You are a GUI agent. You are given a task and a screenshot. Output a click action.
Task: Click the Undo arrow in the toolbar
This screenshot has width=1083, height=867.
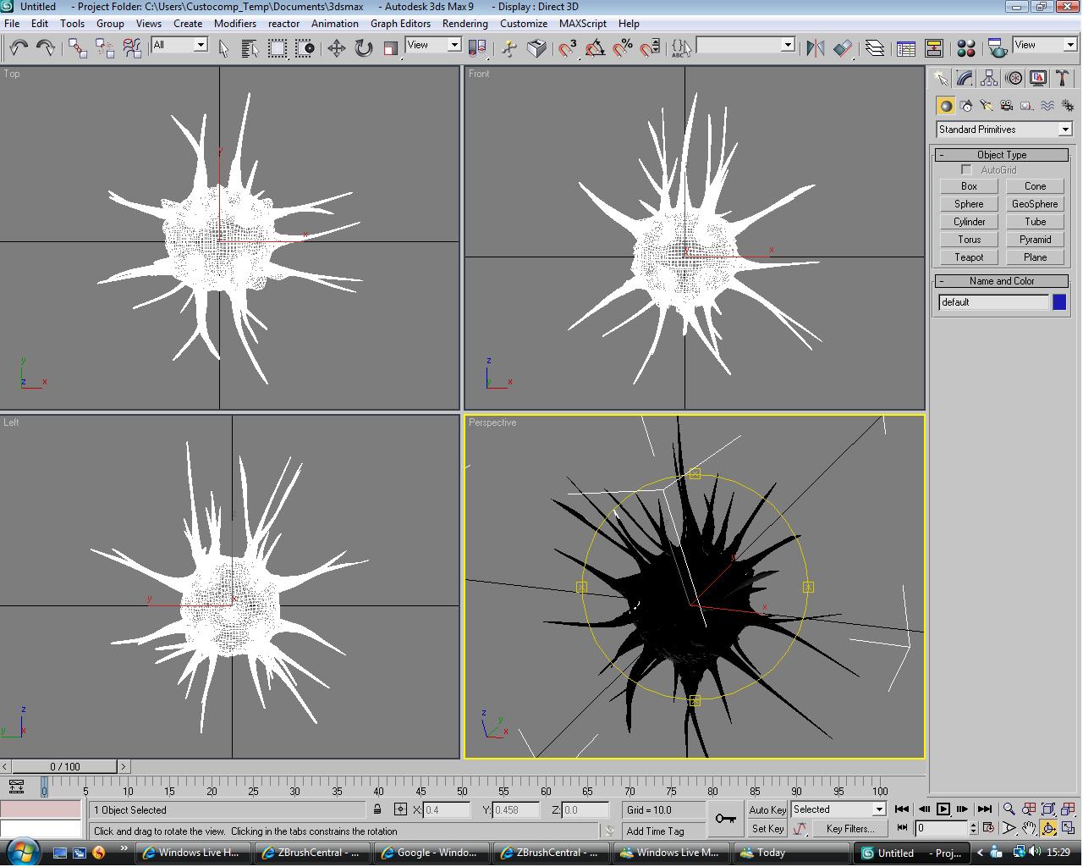[x=19, y=47]
